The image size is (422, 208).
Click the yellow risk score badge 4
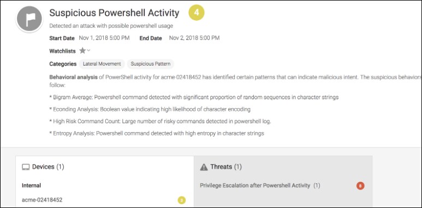[197, 13]
